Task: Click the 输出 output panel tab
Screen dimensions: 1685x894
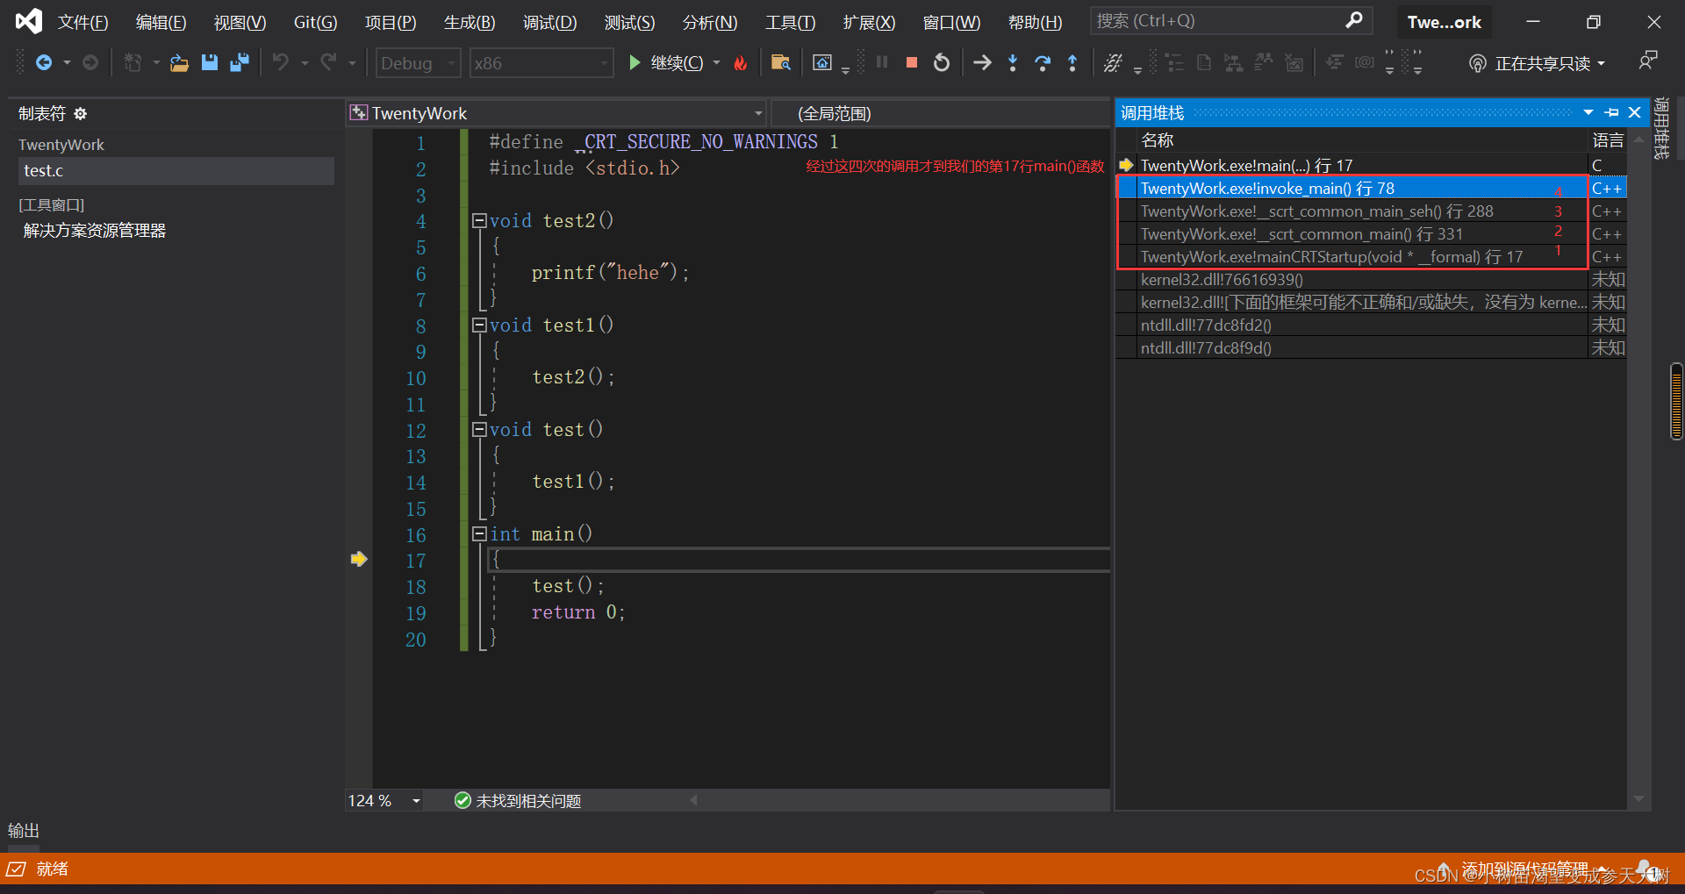Action: (x=24, y=830)
